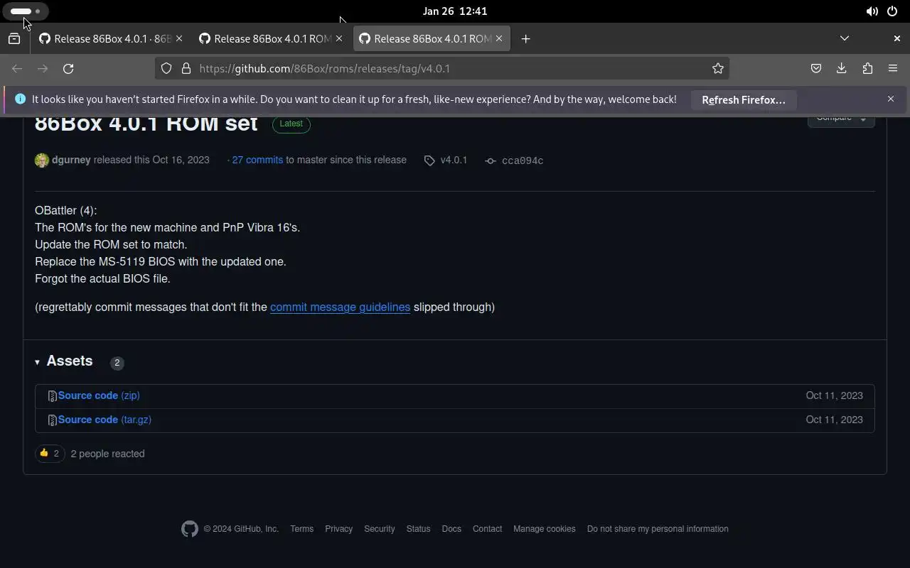This screenshot has width=910, height=568.
Task: Open the Firefox hamburger menu
Action: point(893,69)
